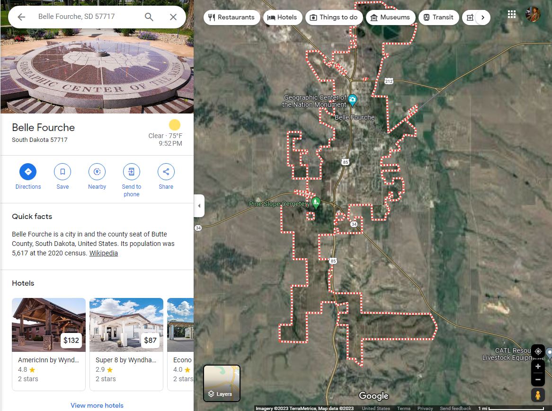Click the map scale bar showing 1 mi

pyautogui.click(x=510, y=408)
